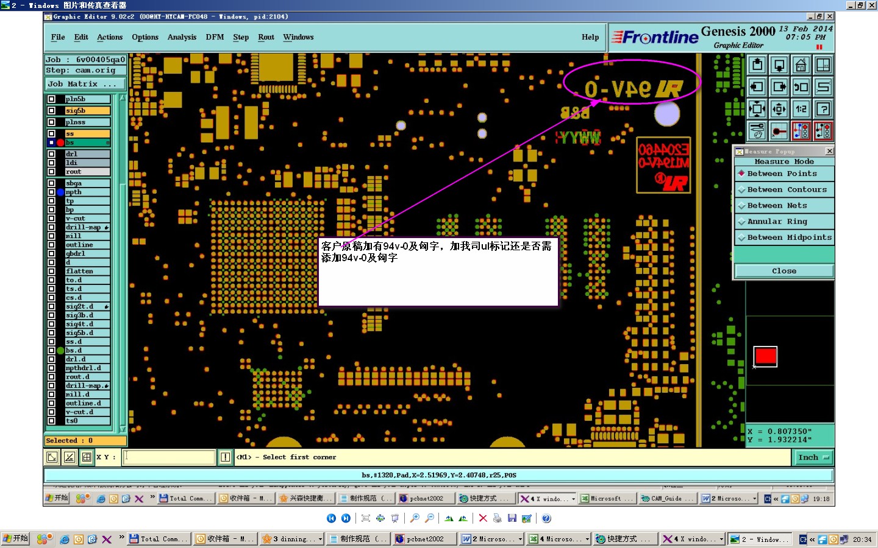Click the snap point icon with red dot
Screen dimensions: 878x548
tap(779, 131)
